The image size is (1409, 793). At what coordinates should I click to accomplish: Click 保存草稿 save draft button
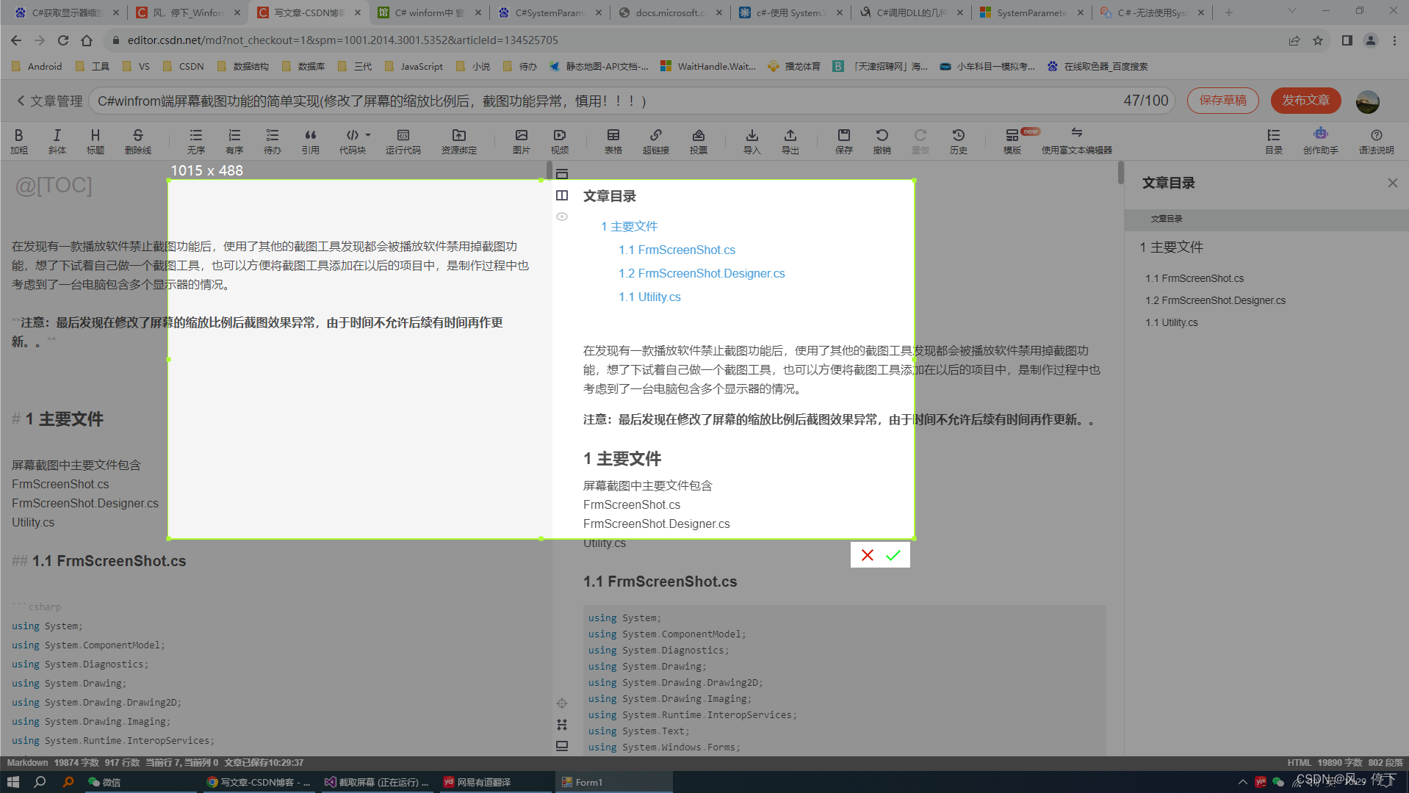[x=1223, y=101]
